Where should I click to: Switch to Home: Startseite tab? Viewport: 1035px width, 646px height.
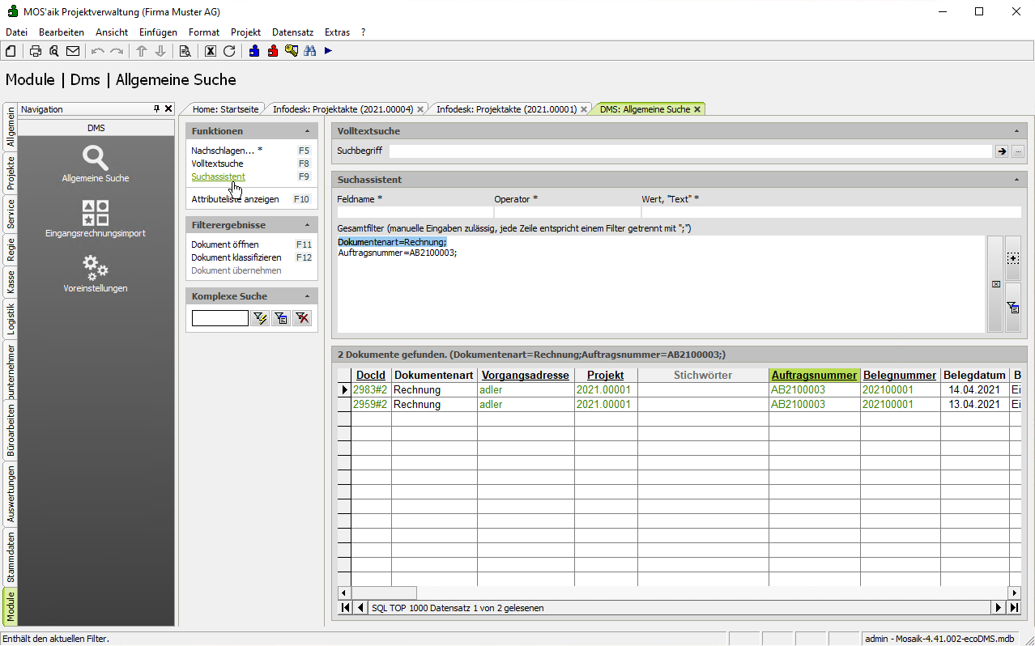coord(225,109)
